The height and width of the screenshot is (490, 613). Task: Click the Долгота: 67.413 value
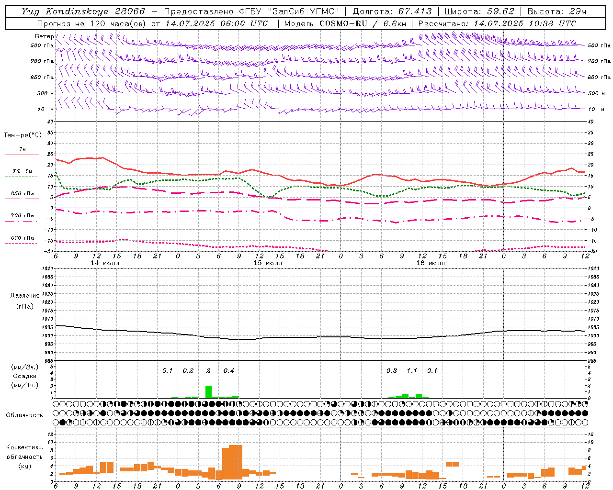(392, 11)
